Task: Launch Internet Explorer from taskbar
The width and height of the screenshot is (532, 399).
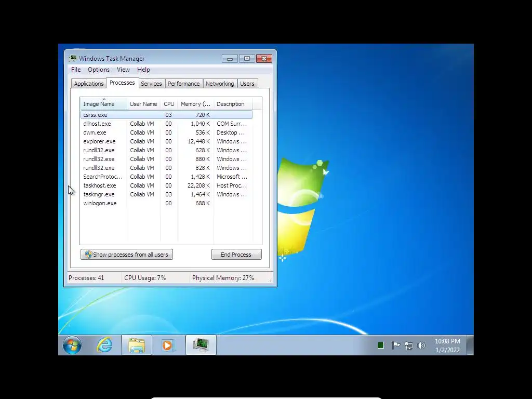Action: coord(104,345)
